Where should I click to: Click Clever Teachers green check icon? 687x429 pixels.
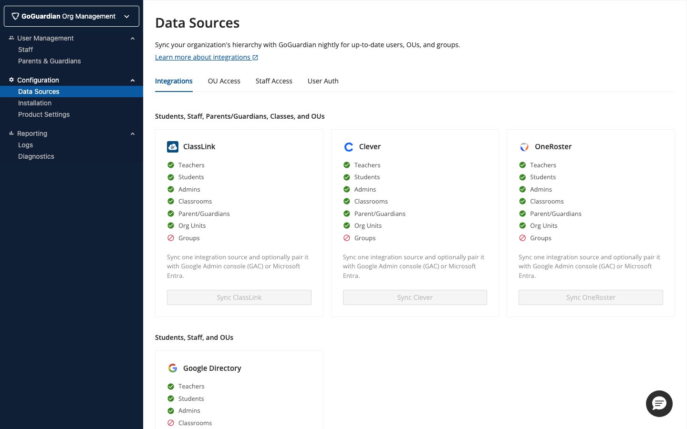(347, 165)
